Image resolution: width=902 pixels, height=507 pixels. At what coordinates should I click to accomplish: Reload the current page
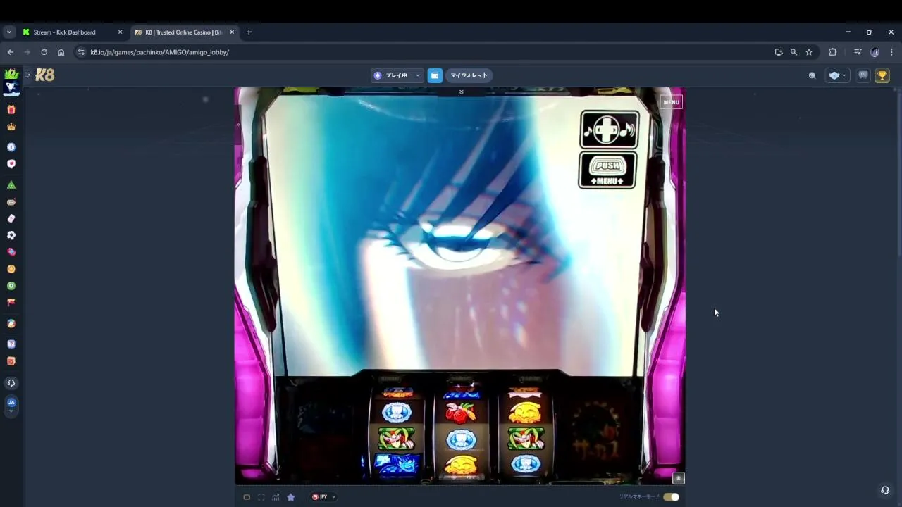click(44, 52)
